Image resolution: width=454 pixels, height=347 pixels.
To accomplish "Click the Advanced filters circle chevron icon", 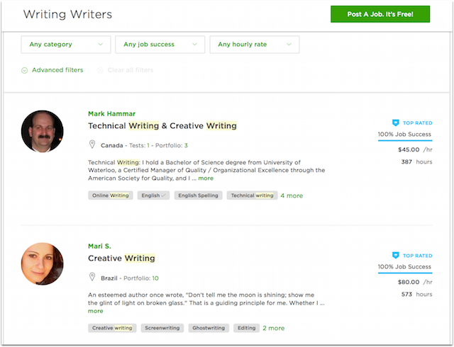I will pyautogui.click(x=25, y=70).
